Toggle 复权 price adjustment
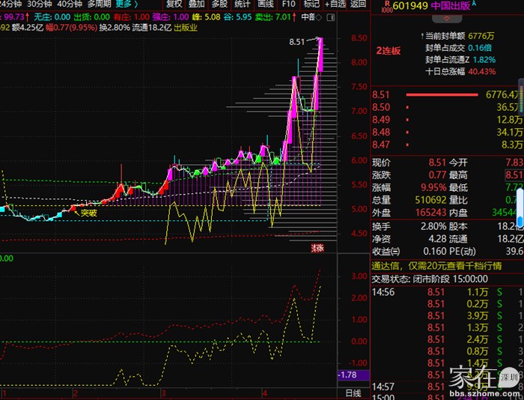Image resolution: width=524 pixels, height=400 pixels. 174,4
